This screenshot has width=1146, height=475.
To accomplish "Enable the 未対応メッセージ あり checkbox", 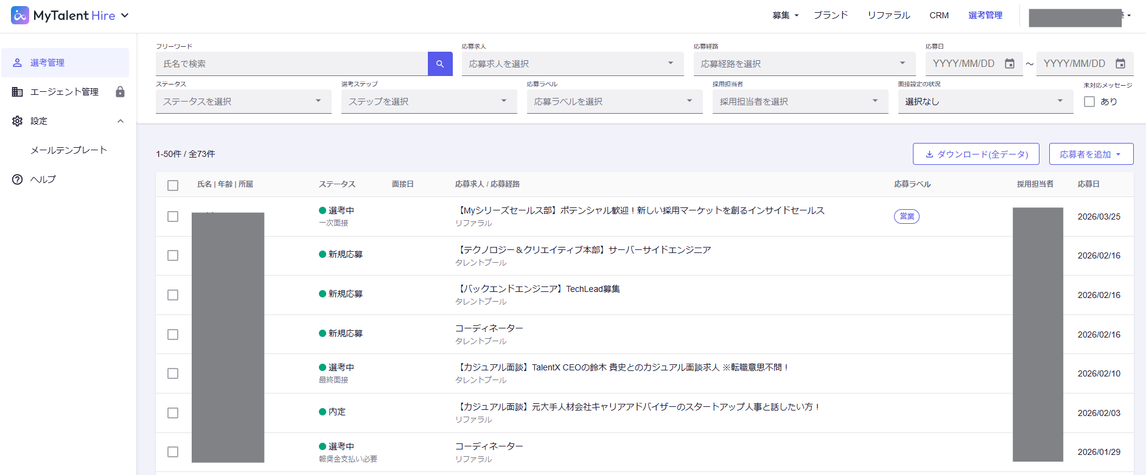I will click(1089, 102).
